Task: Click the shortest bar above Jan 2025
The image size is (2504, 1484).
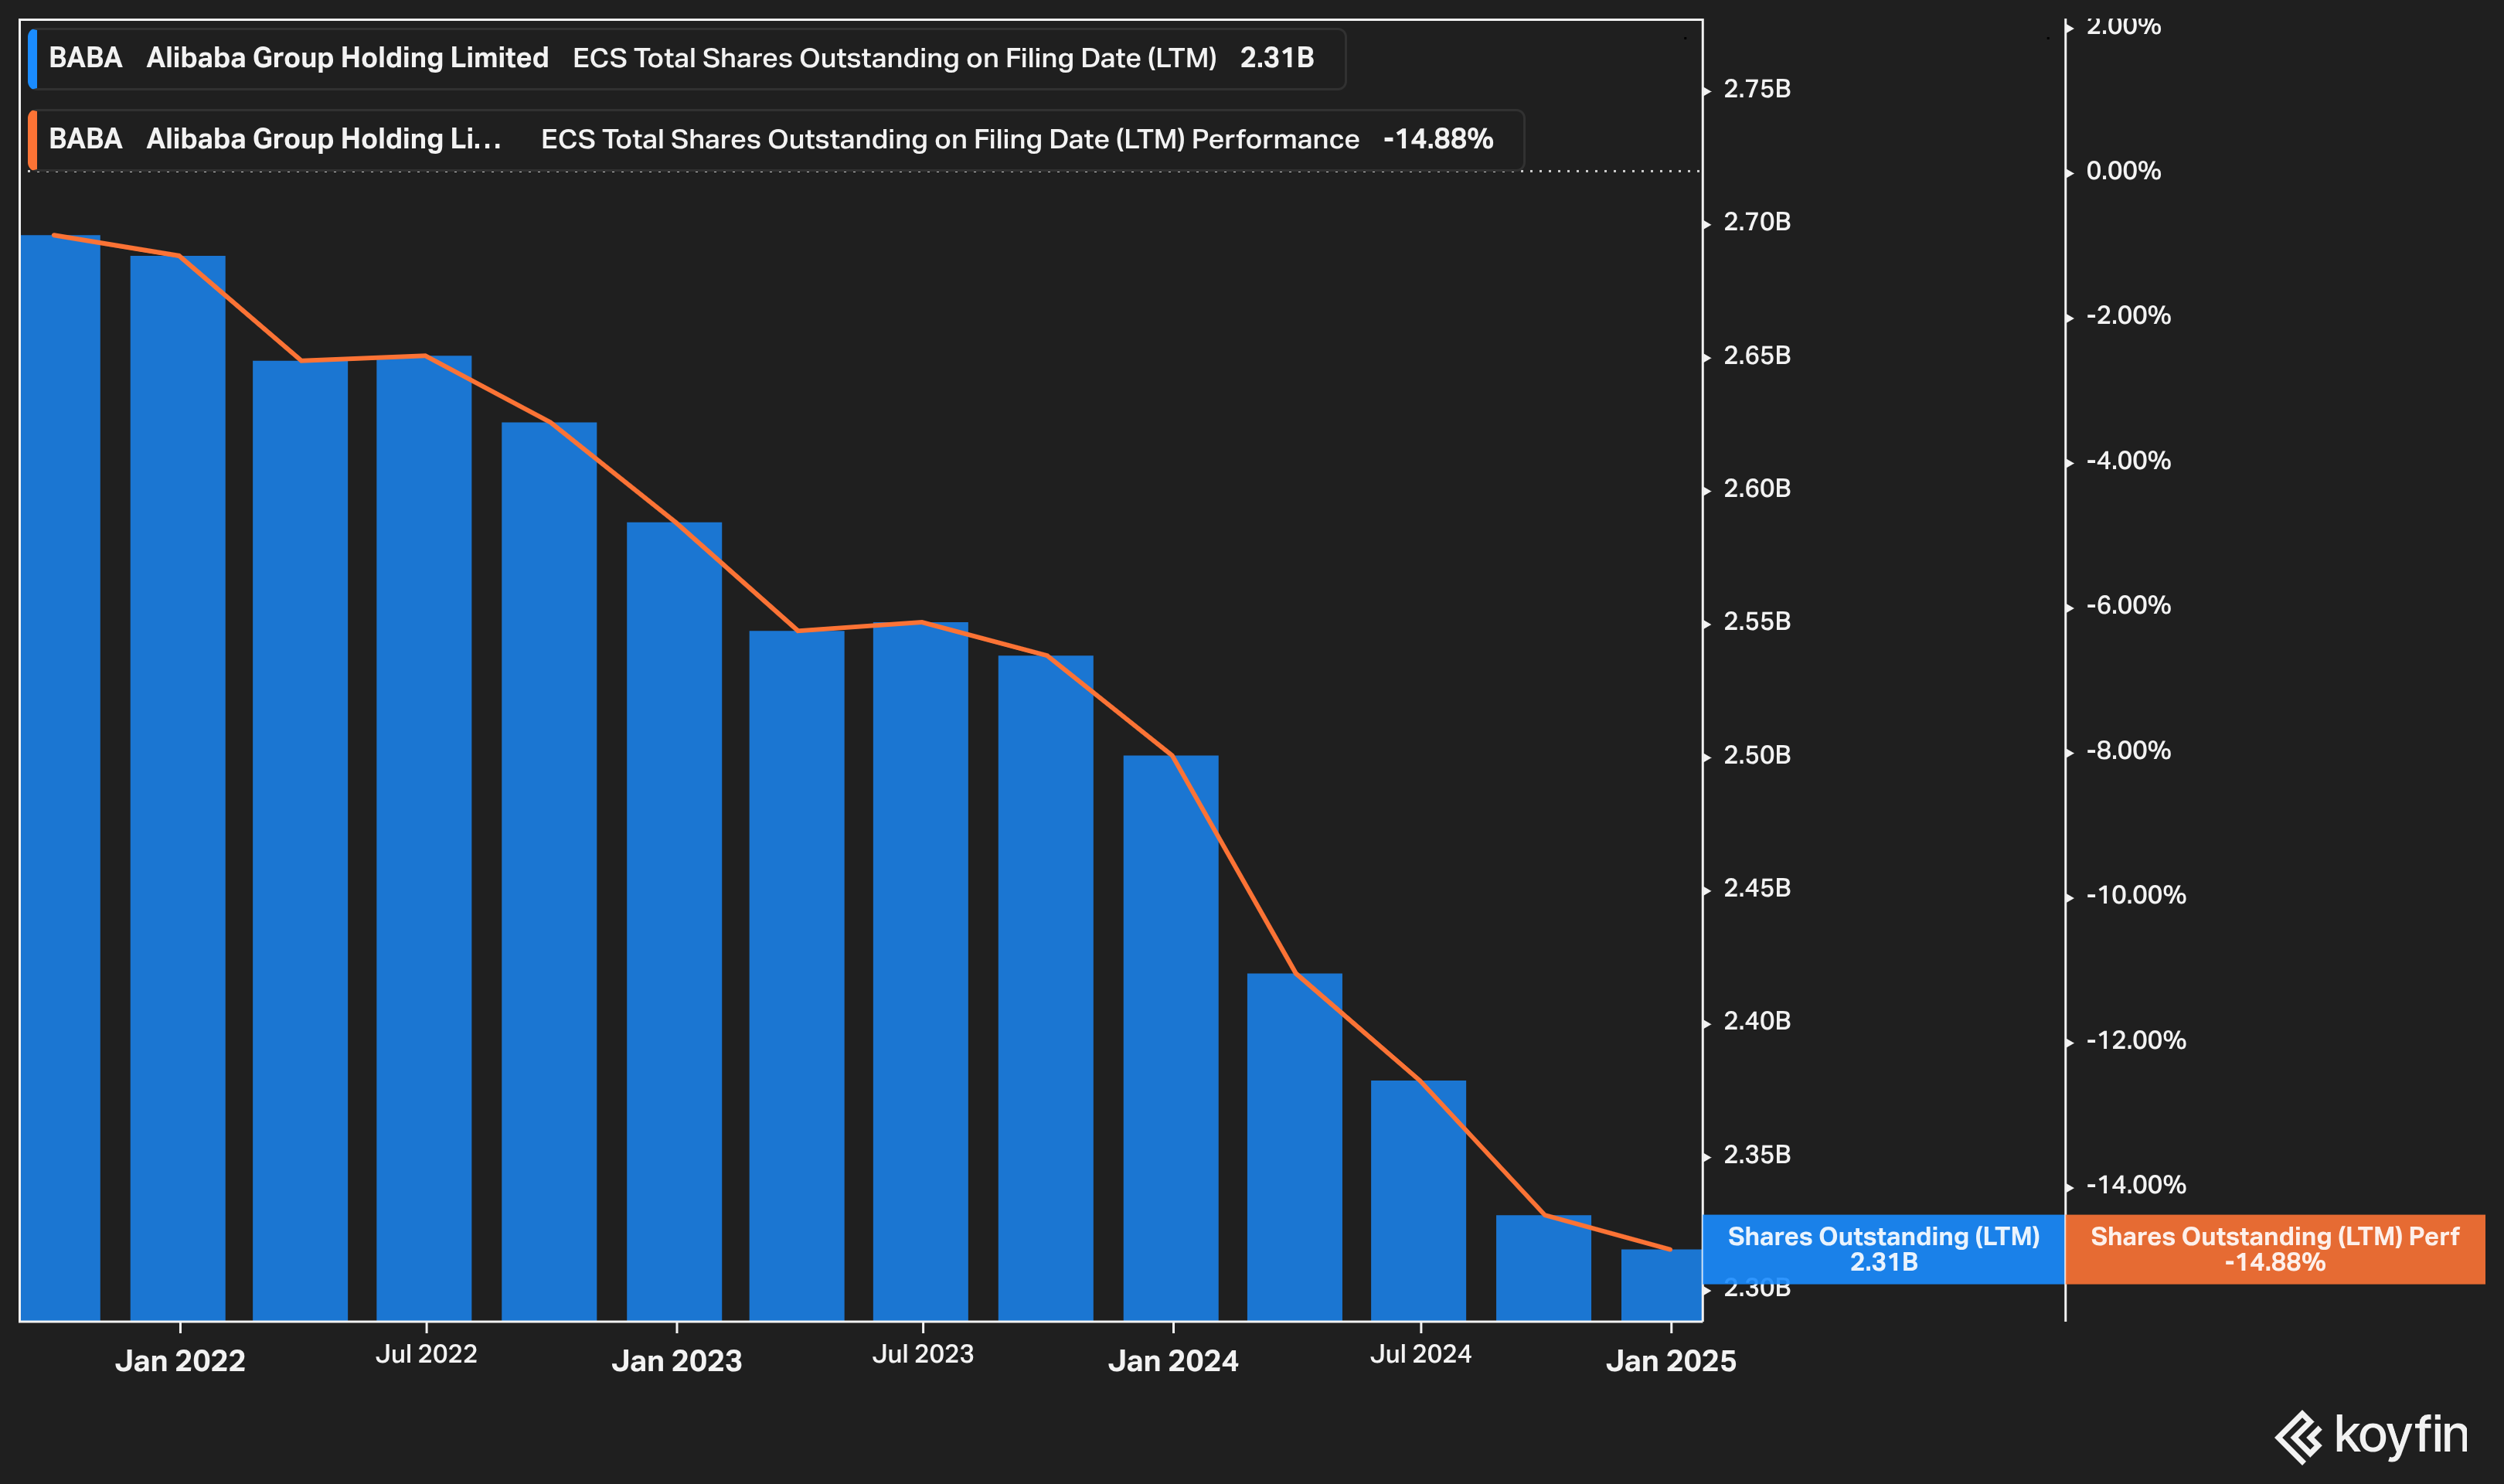Action: pos(1662,1285)
